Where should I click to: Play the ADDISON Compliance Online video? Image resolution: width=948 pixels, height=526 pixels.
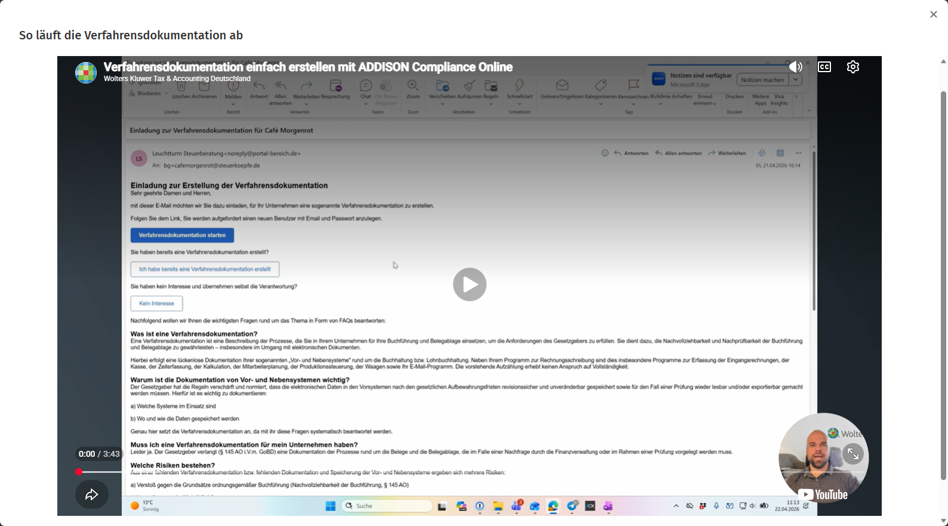[469, 284]
